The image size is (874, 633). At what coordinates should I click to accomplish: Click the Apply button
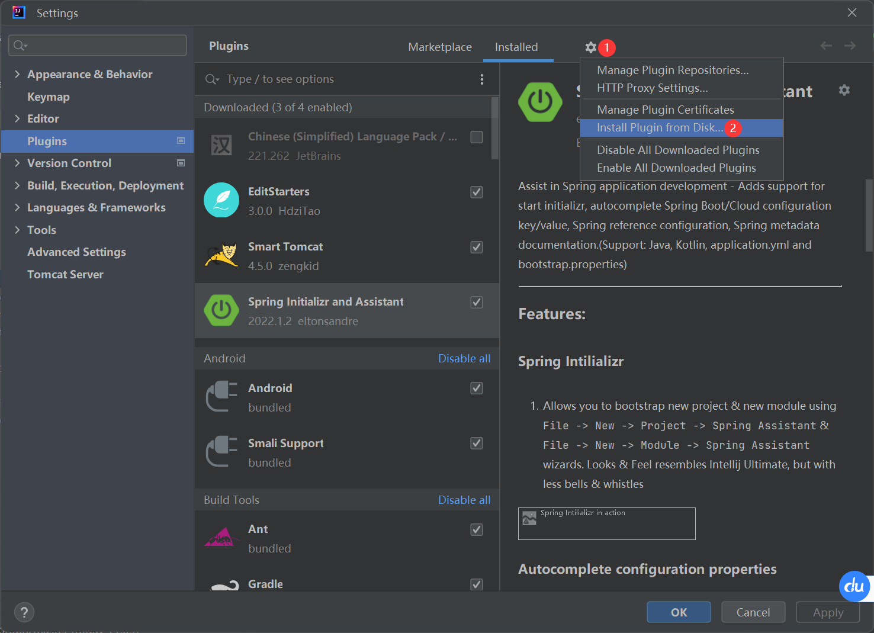(x=828, y=612)
